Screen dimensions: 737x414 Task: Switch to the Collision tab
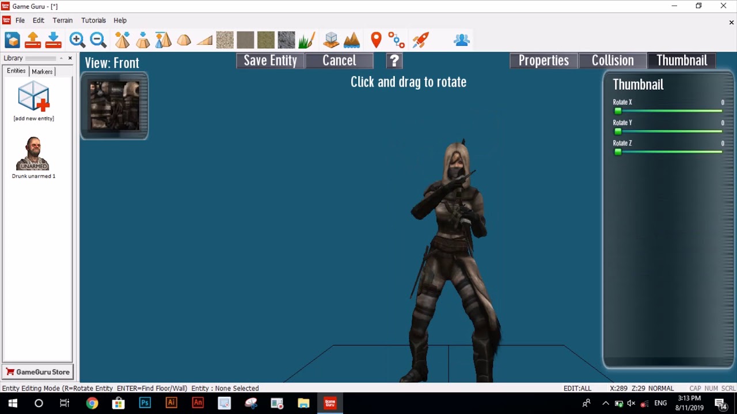coord(612,60)
